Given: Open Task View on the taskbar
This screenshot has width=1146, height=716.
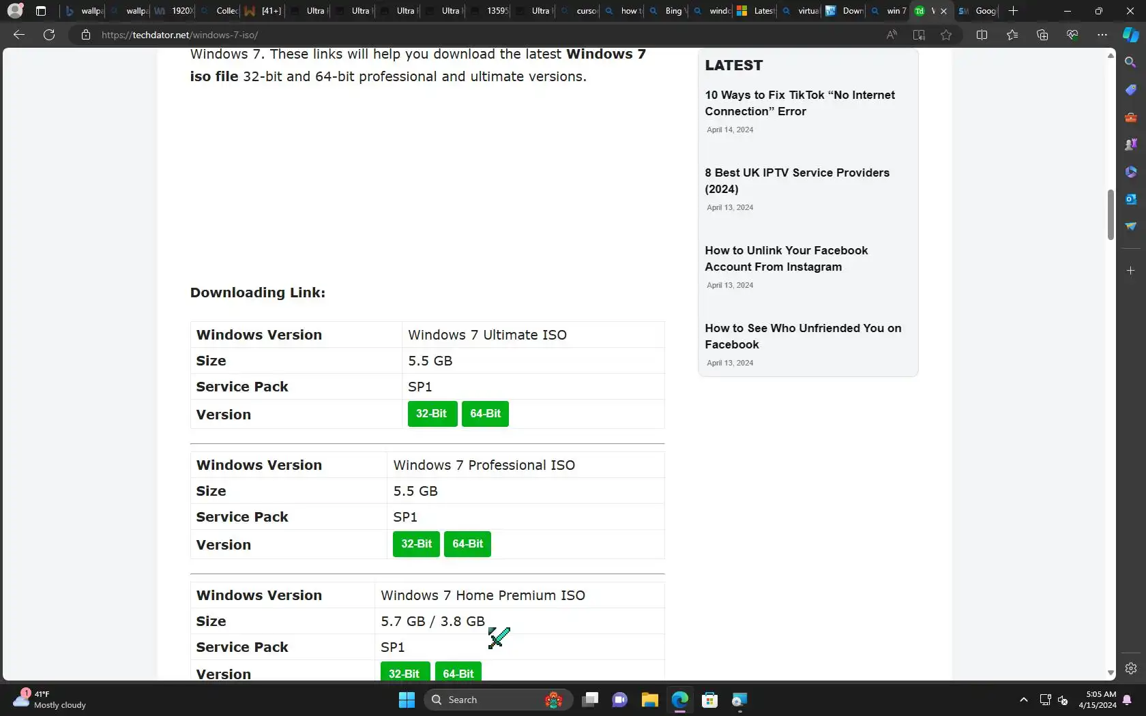Looking at the screenshot, I should point(590,700).
